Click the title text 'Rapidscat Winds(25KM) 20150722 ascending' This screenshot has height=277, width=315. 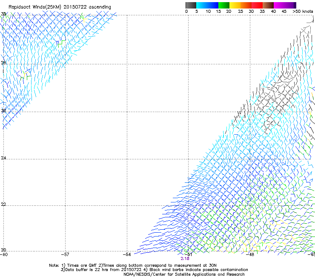coord(60,7)
